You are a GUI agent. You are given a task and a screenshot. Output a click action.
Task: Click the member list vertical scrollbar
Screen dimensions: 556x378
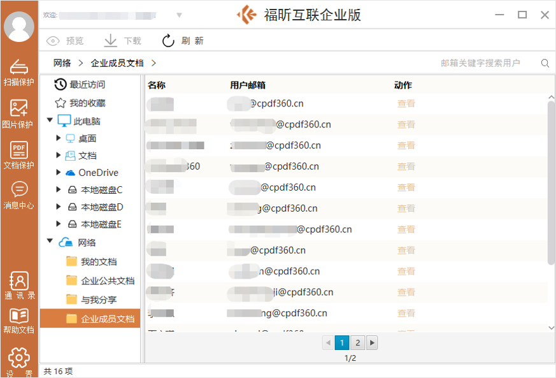[551, 183]
